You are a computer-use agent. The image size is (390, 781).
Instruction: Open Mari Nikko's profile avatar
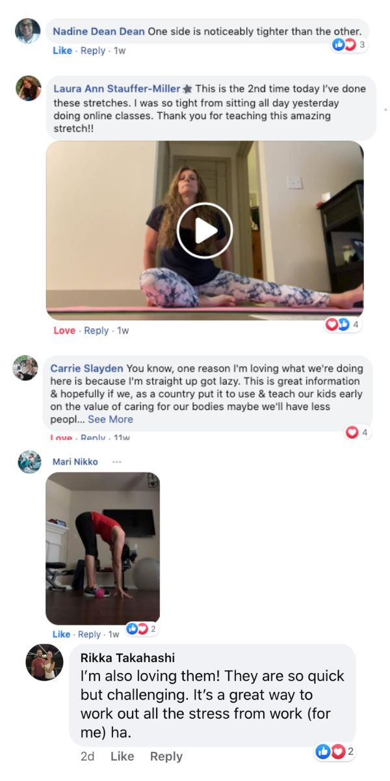coord(29,462)
